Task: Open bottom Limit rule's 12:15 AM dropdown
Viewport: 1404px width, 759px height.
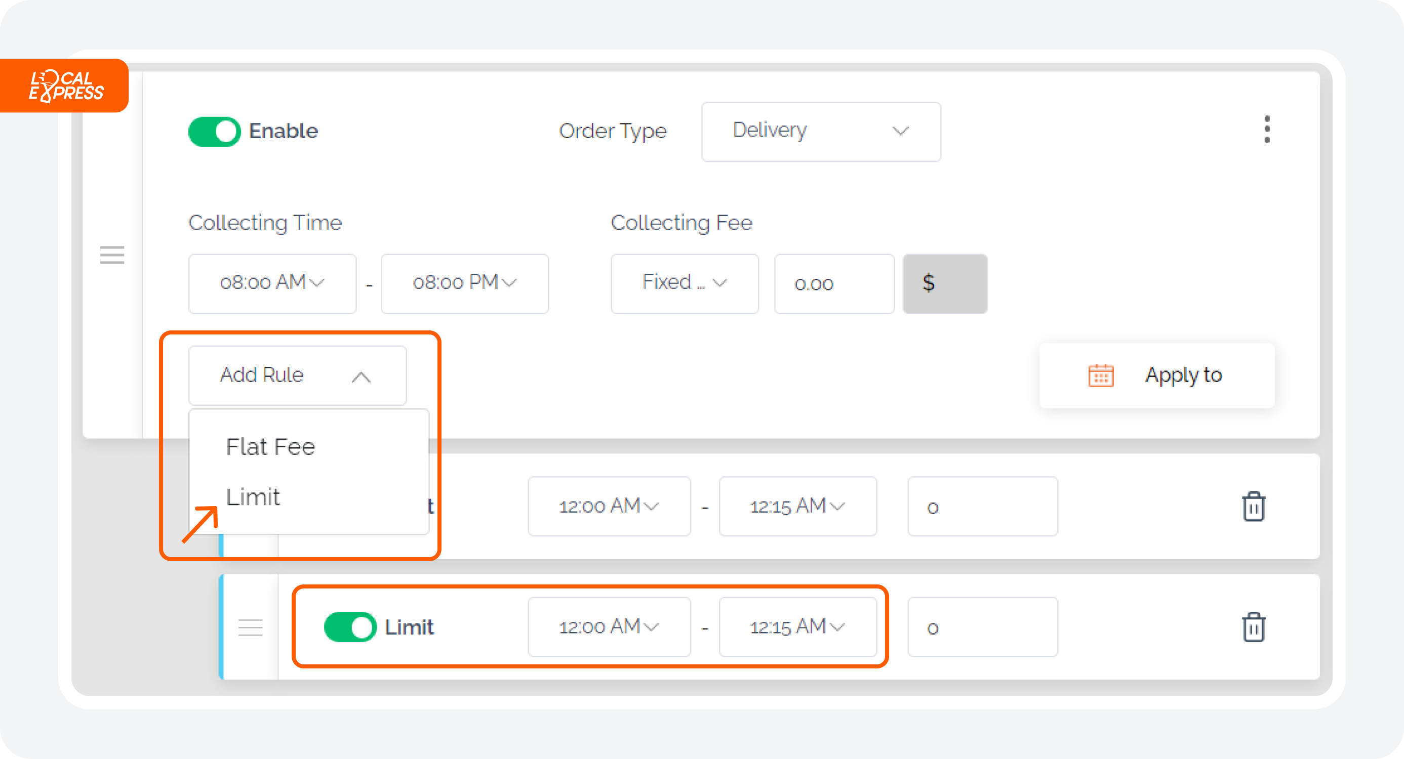Action: (x=797, y=627)
